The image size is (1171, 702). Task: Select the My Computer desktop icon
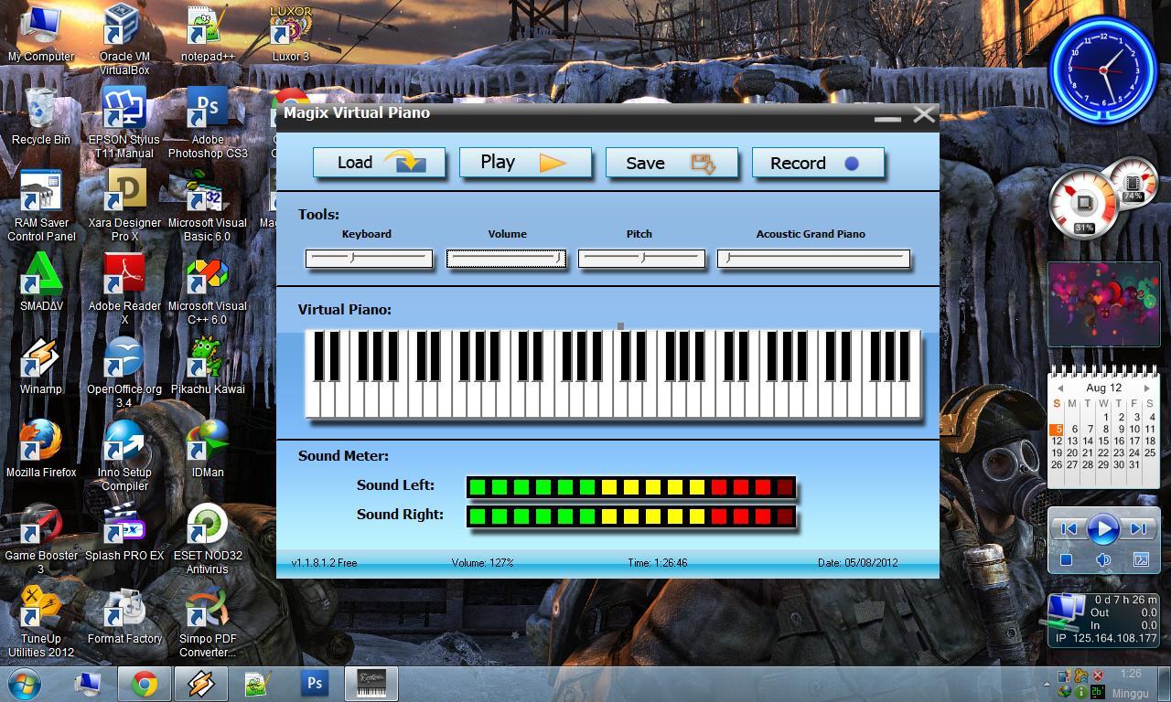click(x=40, y=34)
